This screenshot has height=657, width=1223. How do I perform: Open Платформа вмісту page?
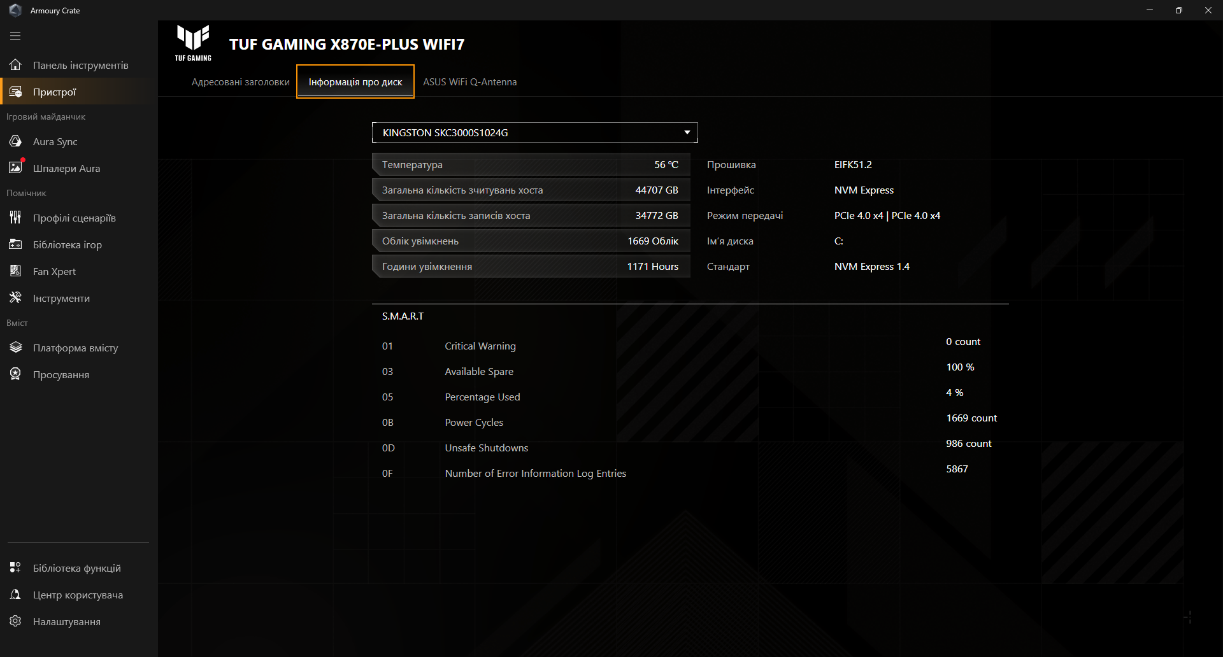tap(79, 348)
